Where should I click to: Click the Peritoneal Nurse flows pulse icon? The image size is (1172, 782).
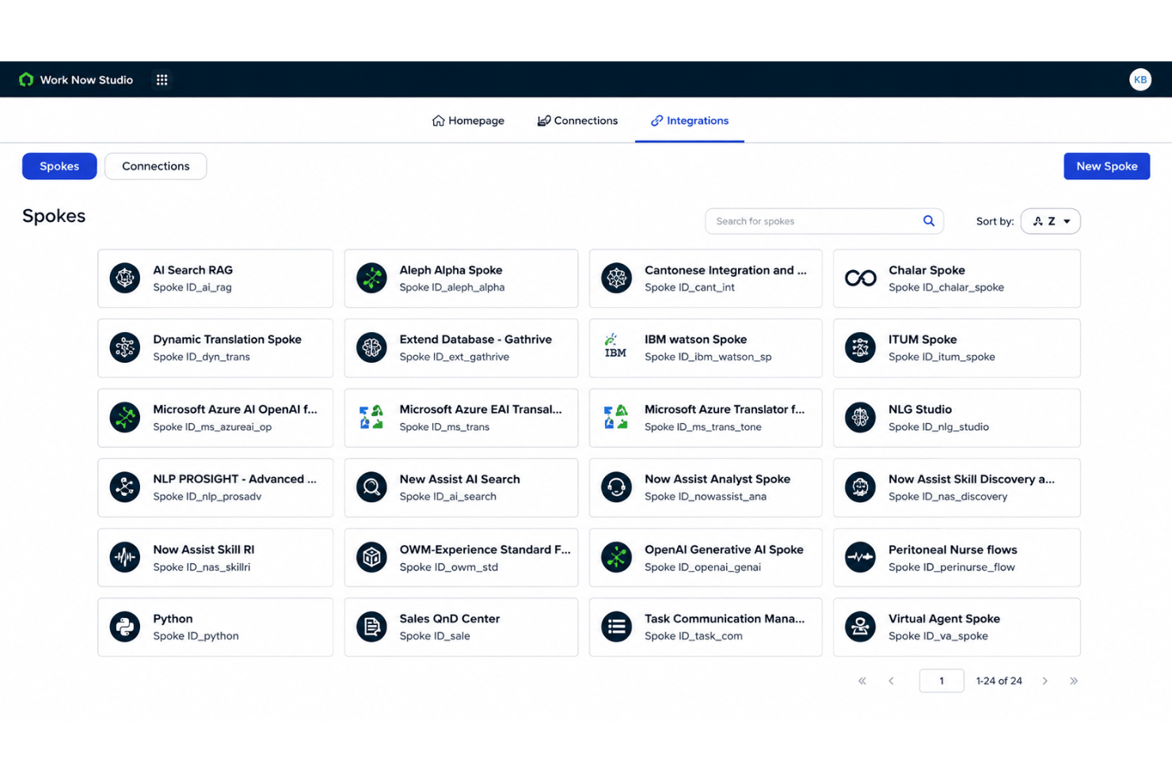point(860,558)
